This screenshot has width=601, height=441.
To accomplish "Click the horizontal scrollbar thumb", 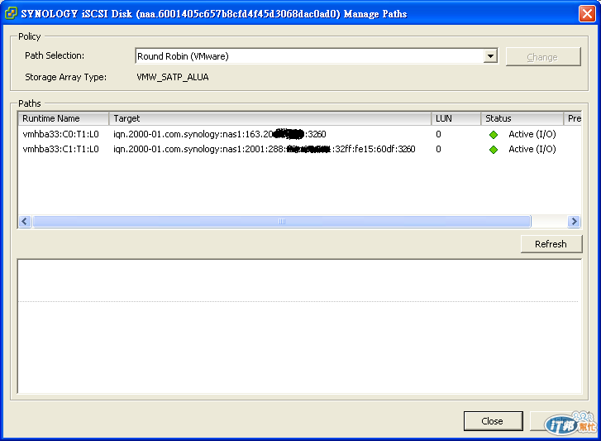I will (x=282, y=221).
